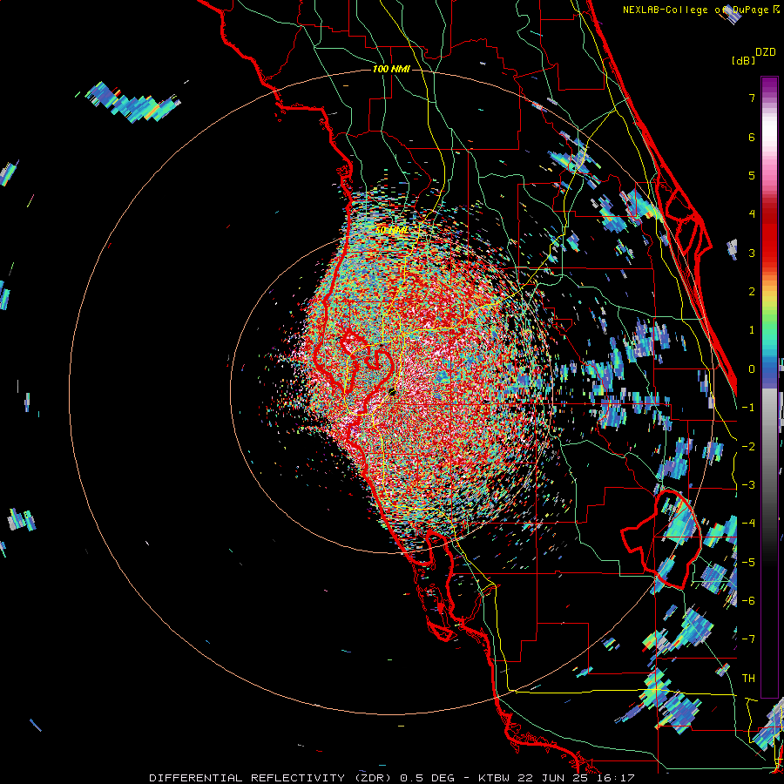Screen dimensions: 784x784
Task: Click the "DZD" product label above color bar
Action: point(766,52)
